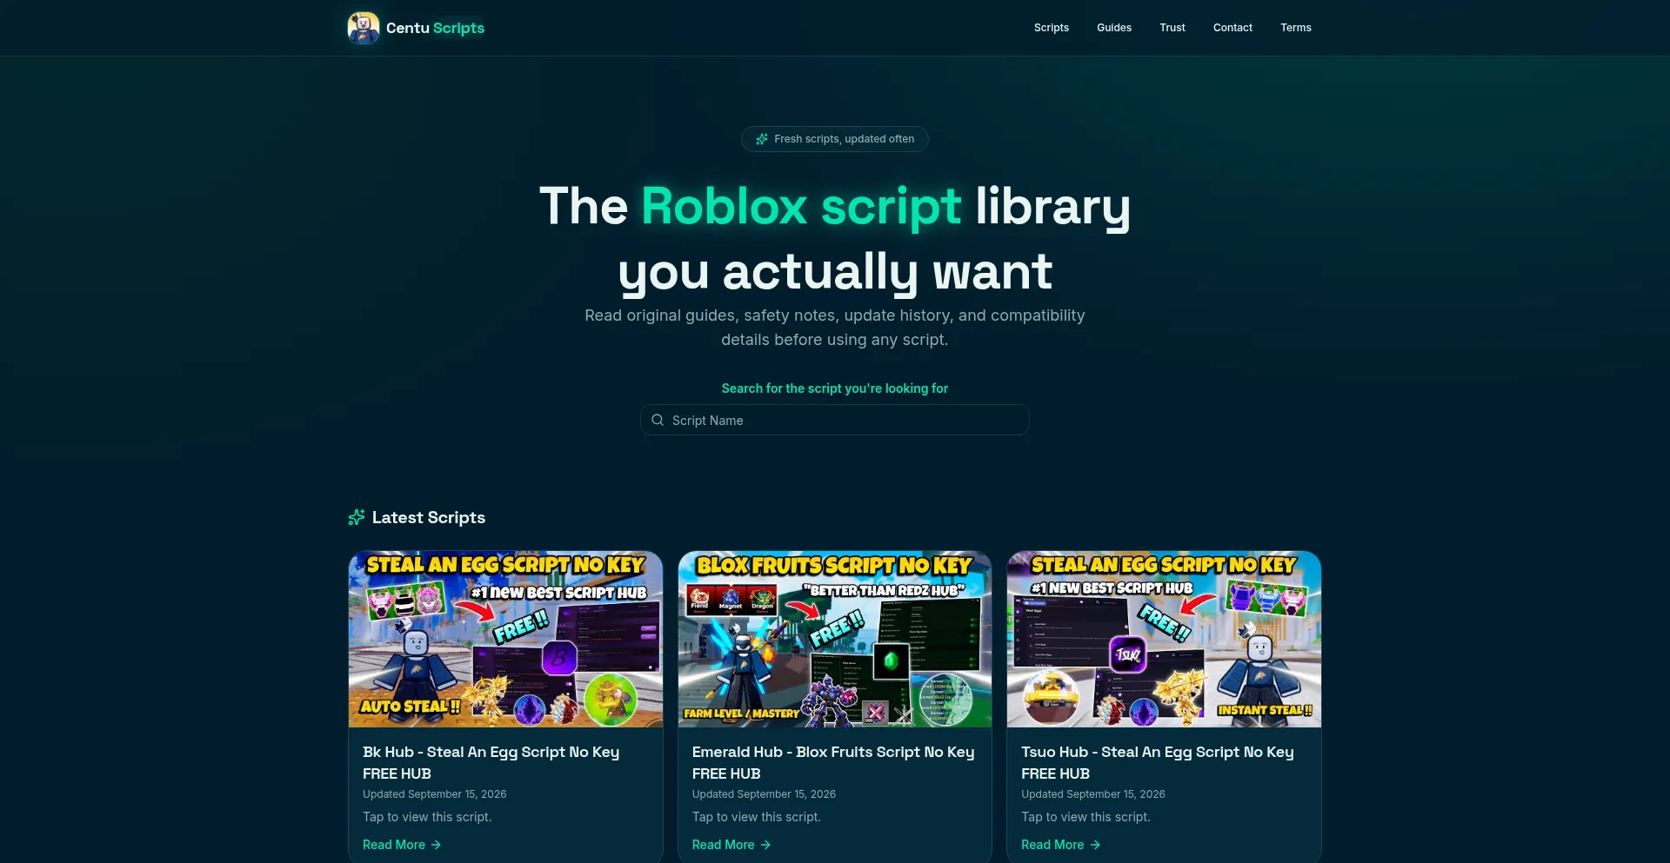Image resolution: width=1670 pixels, height=863 pixels.
Task: Open the Tsuo Hub script title
Action: (x=1157, y=762)
